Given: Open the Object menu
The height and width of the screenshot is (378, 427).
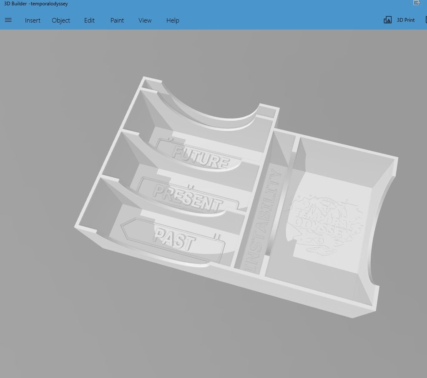Looking at the screenshot, I should pyautogui.click(x=61, y=20).
